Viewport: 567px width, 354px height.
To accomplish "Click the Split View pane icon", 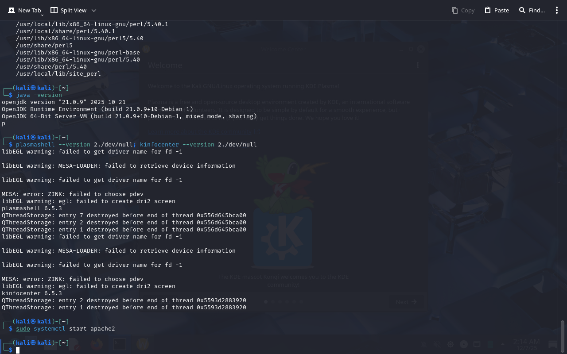I will pyautogui.click(x=54, y=10).
